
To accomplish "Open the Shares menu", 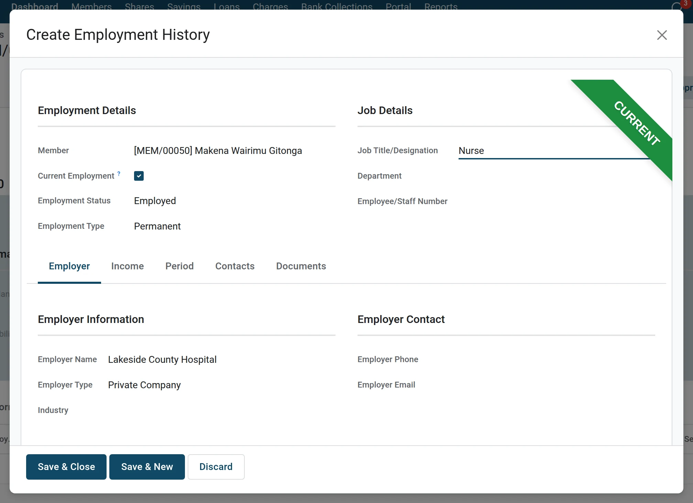I will click(x=139, y=6).
